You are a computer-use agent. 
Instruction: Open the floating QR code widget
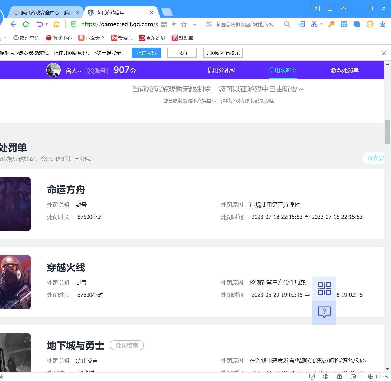(324, 289)
